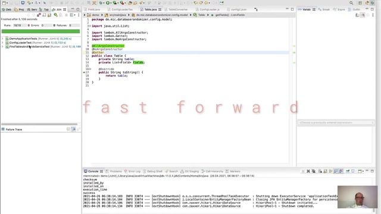Click the Table class breadcrumb segment
This screenshot has width=381, height=214.
199,15
